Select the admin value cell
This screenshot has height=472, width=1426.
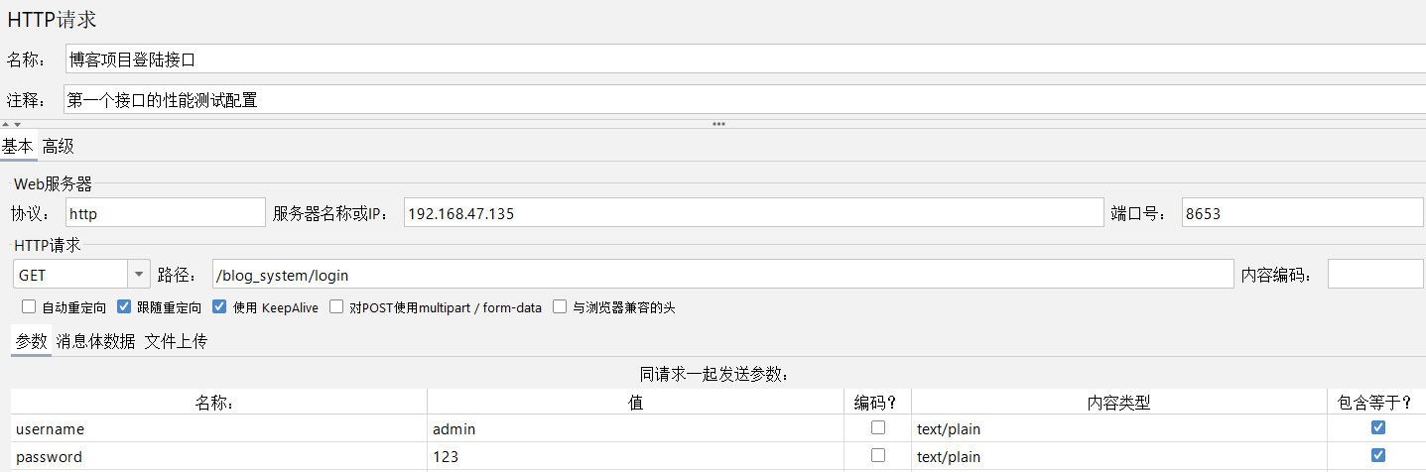click(x=635, y=428)
